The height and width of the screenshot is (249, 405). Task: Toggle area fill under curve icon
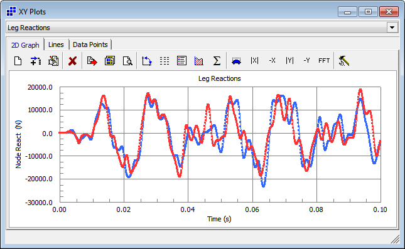click(x=199, y=61)
